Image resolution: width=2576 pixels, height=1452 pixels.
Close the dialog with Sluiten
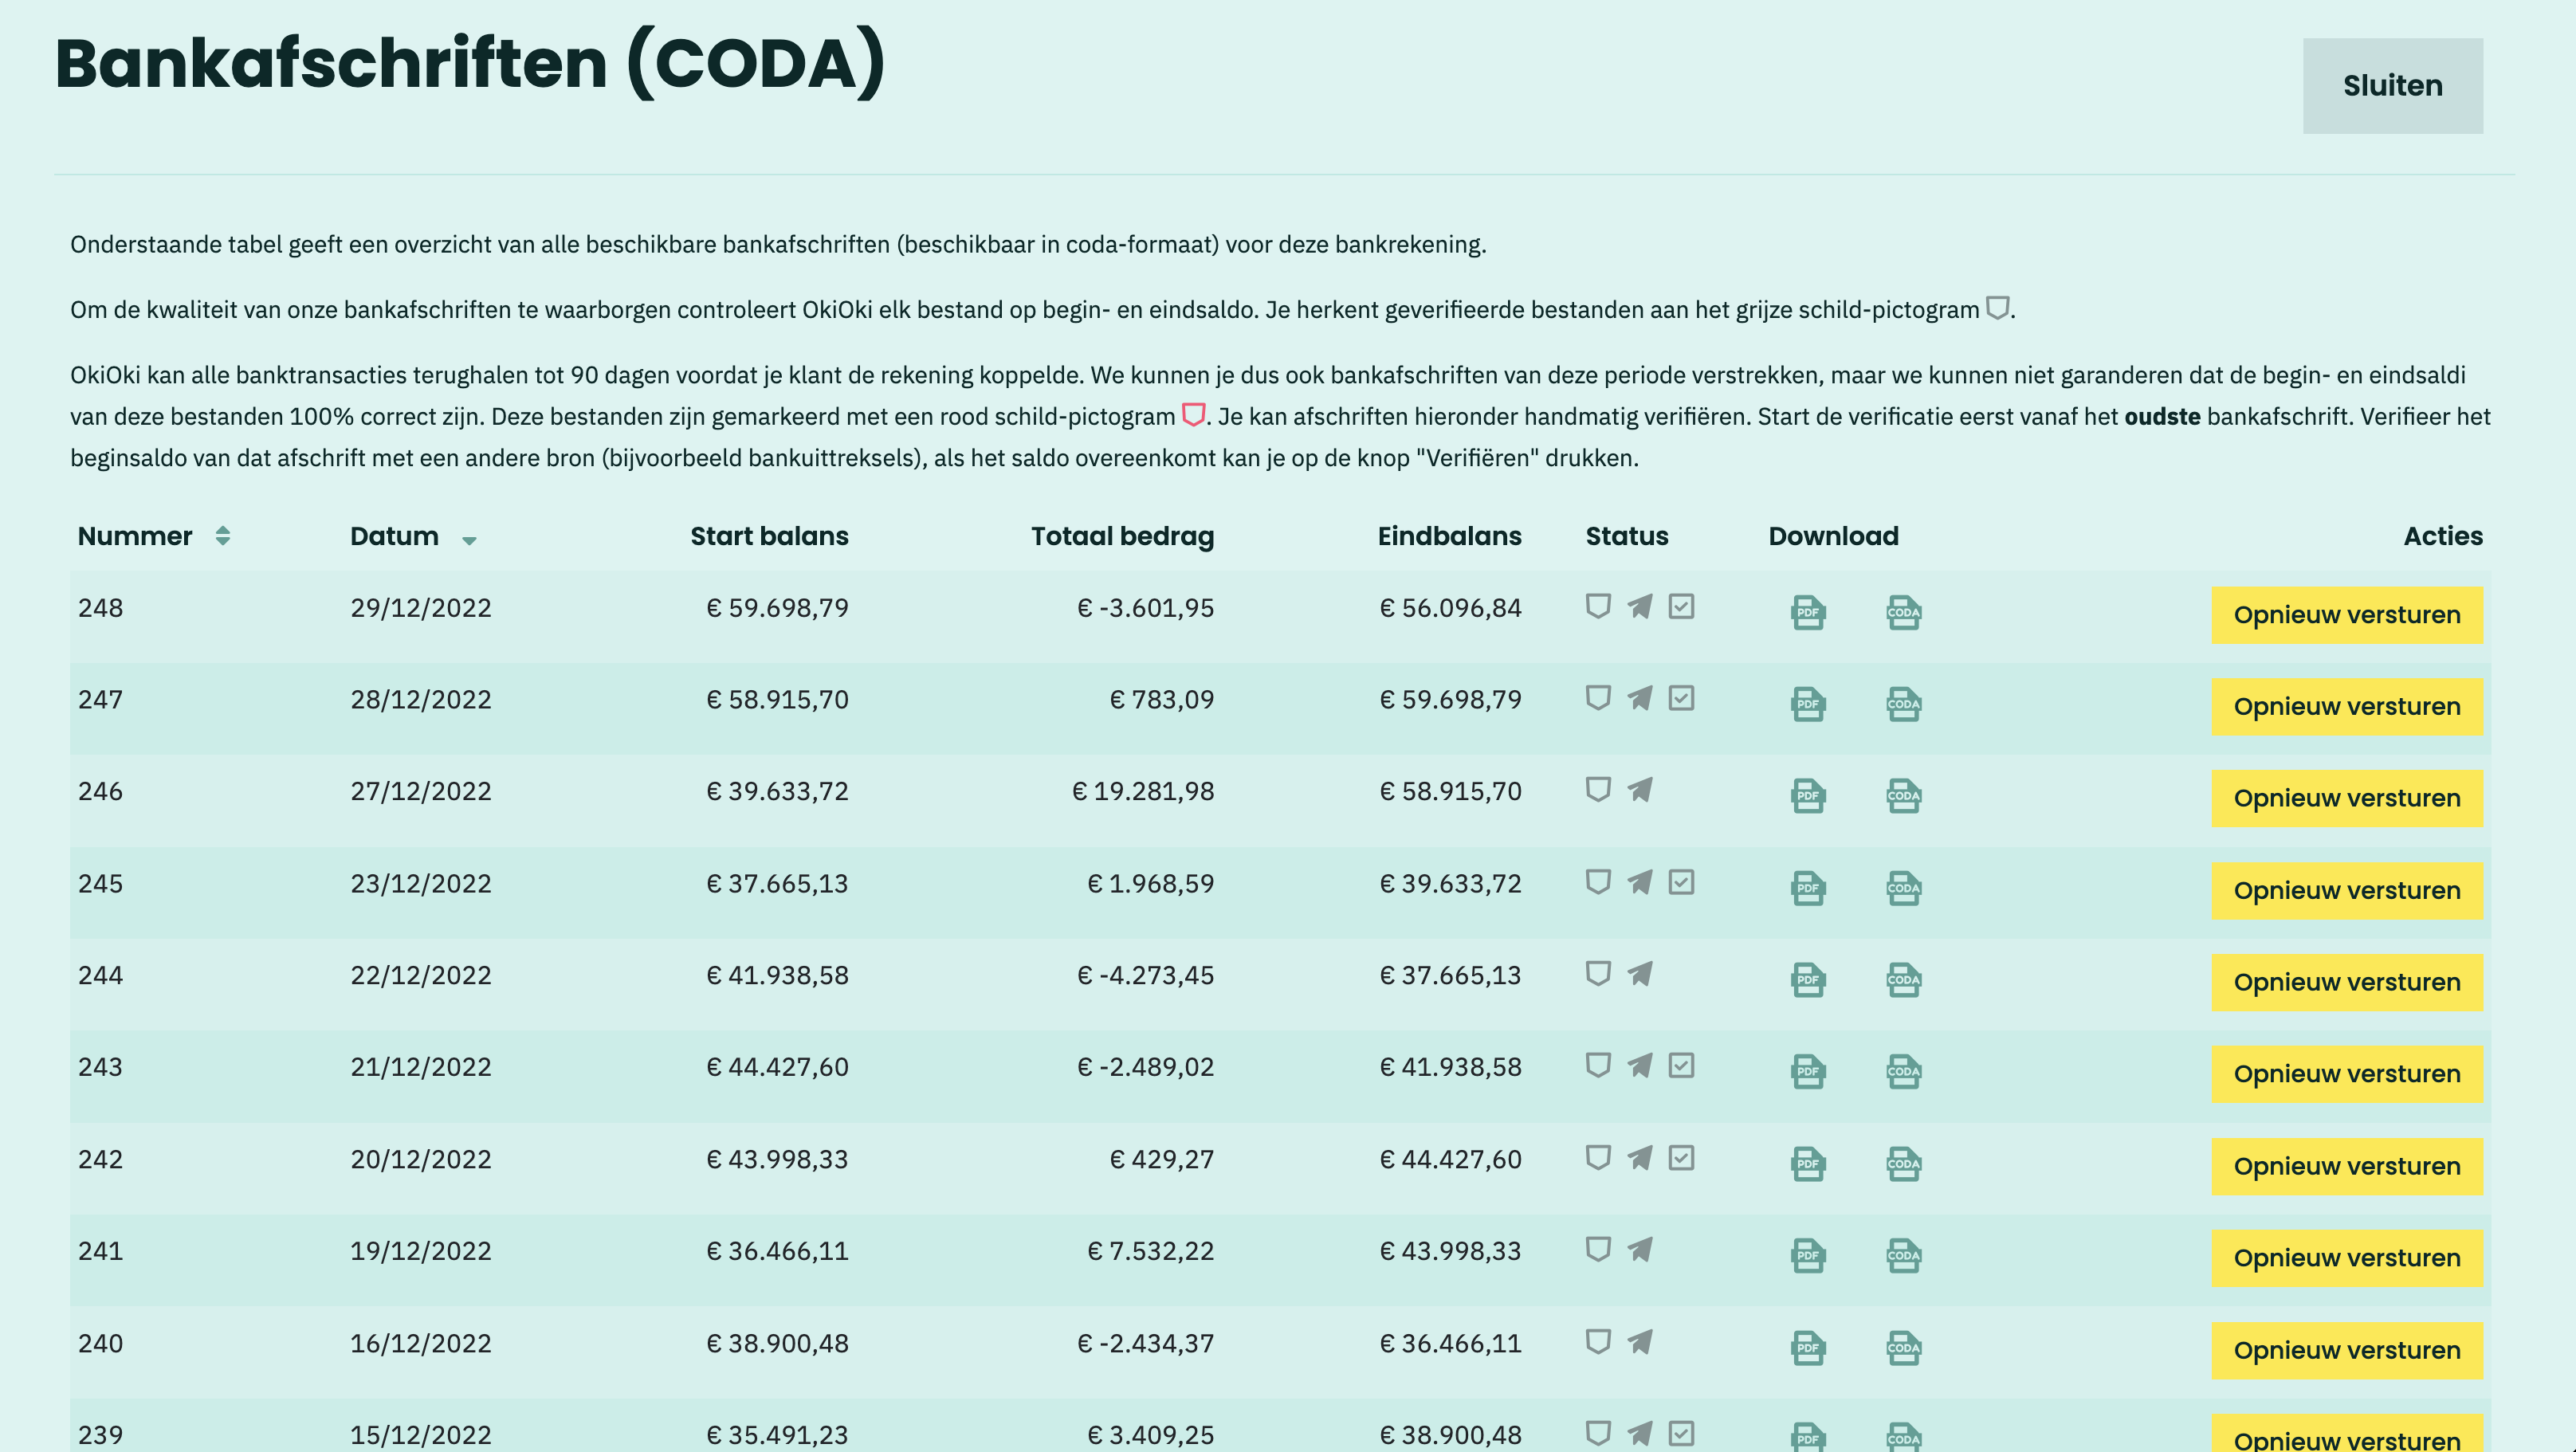[x=2392, y=86]
